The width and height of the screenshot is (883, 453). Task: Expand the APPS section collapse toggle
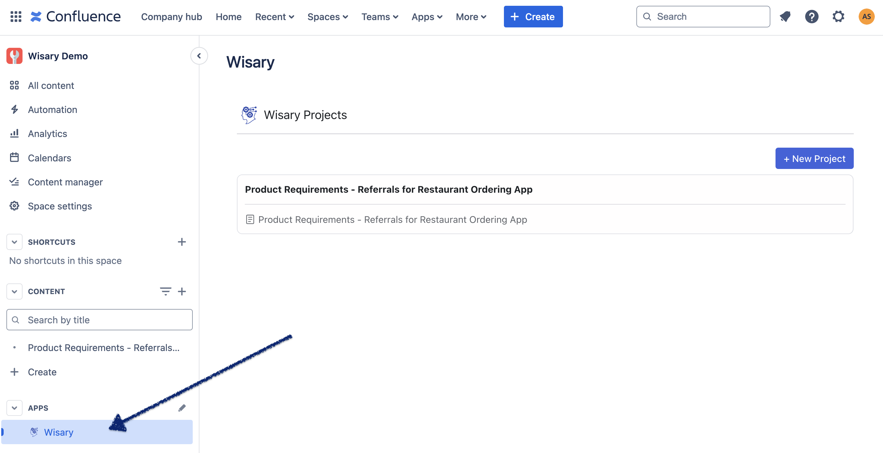point(15,408)
